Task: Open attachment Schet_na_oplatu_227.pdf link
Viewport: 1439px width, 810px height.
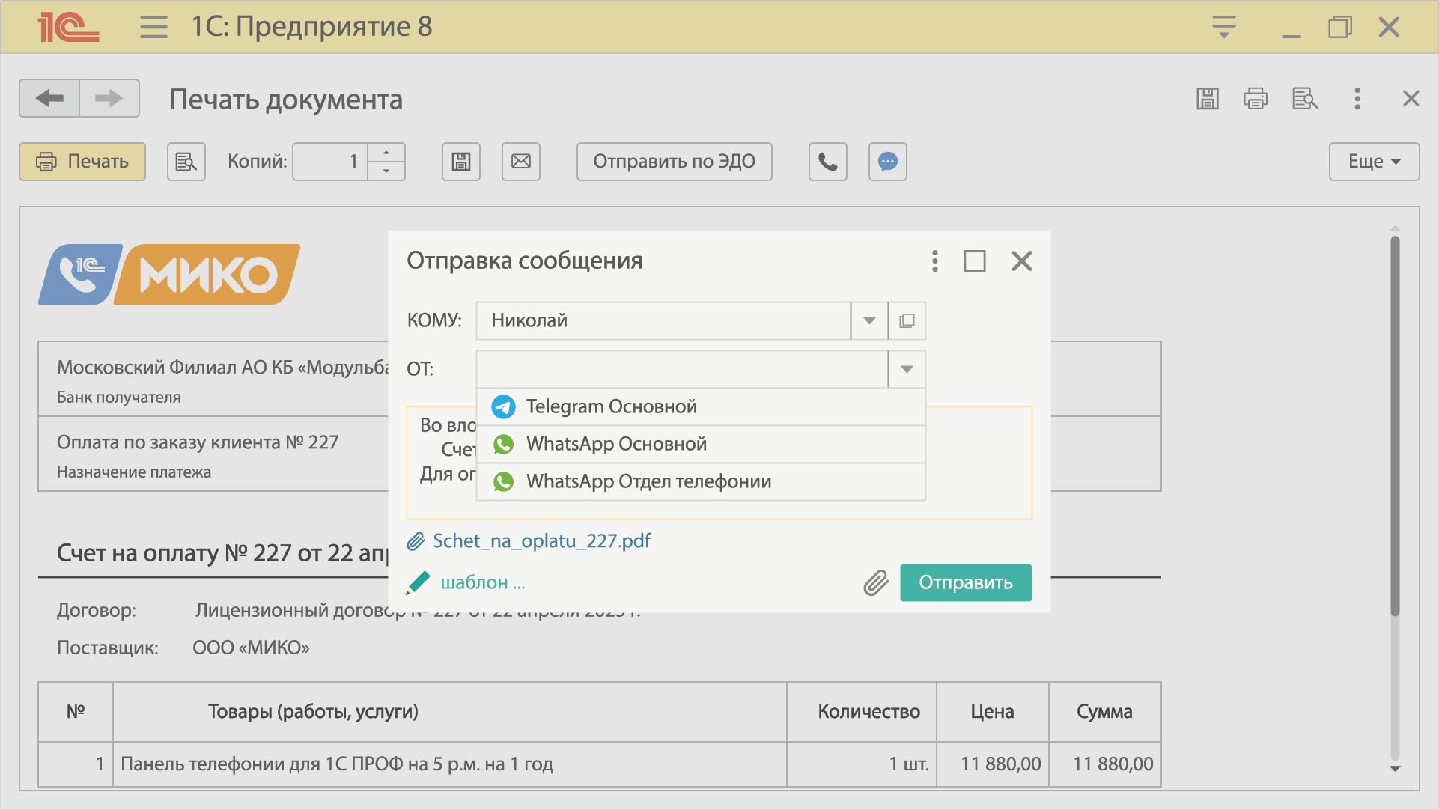Action: [x=541, y=540]
